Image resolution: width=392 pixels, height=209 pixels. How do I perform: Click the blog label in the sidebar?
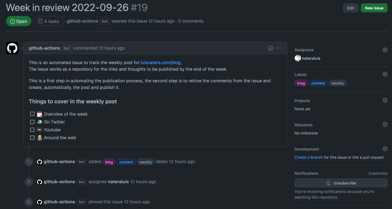[x=301, y=83]
